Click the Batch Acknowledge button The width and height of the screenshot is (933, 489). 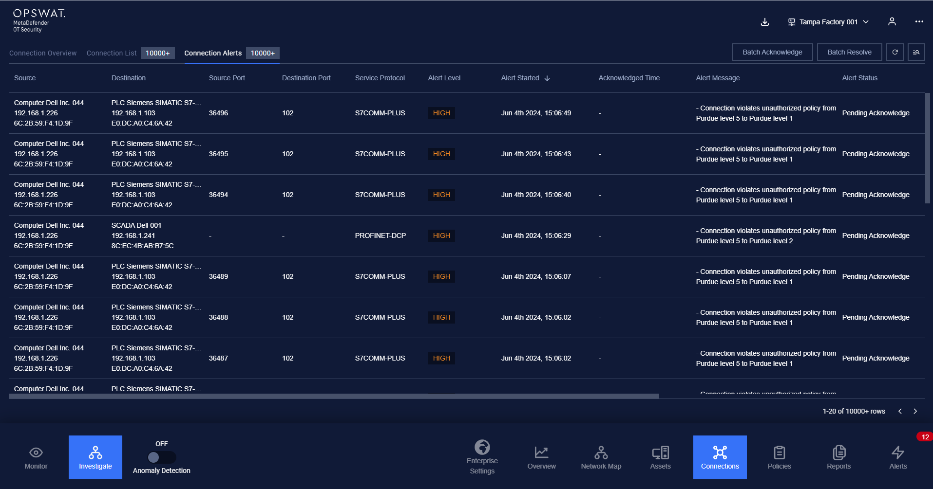(772, 52)
